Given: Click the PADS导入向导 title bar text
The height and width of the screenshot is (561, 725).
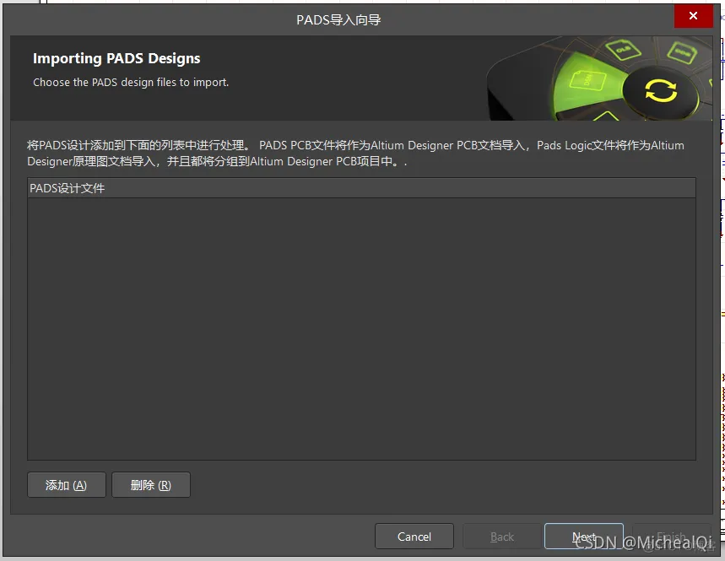Looking at the screenshot, I should [x=338, y=20].
